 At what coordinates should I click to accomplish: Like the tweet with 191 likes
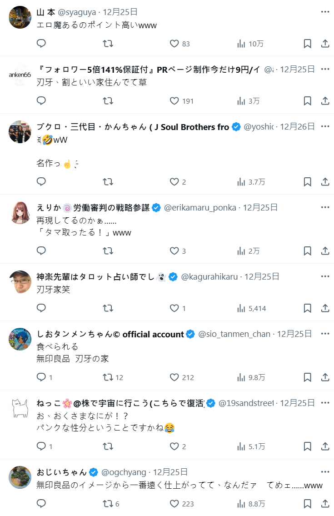click(174, 101)
